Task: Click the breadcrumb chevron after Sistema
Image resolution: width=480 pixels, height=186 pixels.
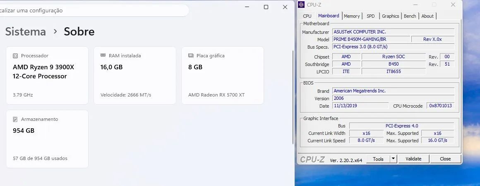Action: (55, 31)
